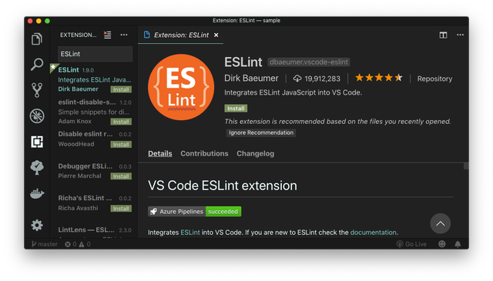This screenshot has height=281, width=493.
Task: Select ESLint 1.9.0 in extension list
Action: 94,79
